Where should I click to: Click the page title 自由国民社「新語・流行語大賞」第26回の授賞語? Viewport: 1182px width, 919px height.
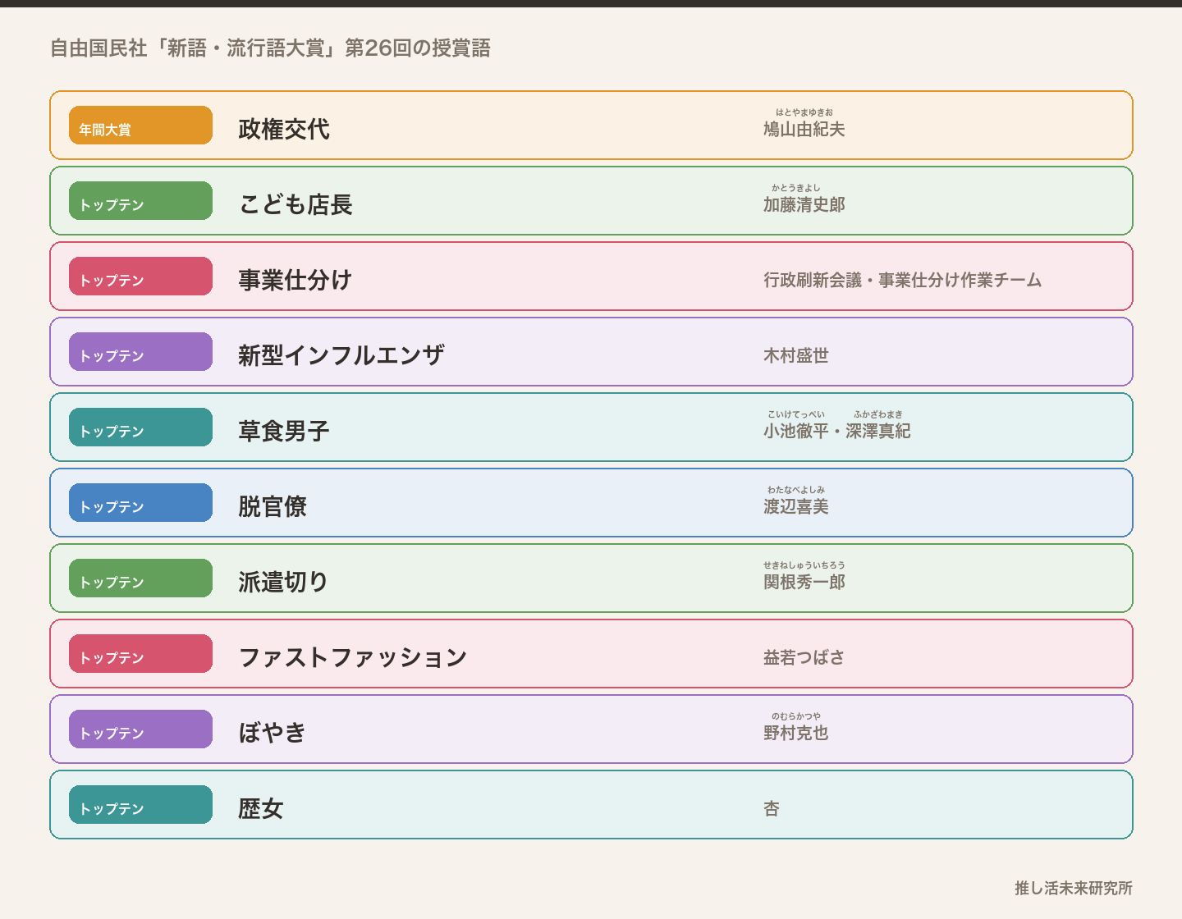click(x=270, y=48)
